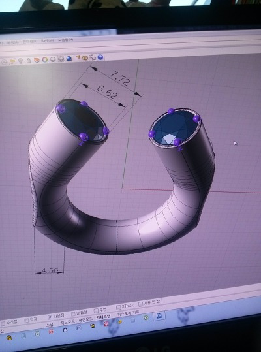The height and width of the screenshot is (352, 261).
Task: Select the 7.72 dimension annotation
Action: coord(120,78)
